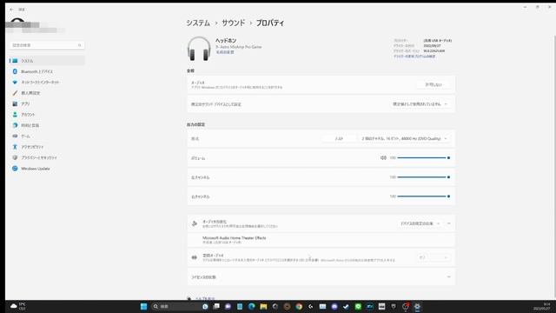Click the 許可しない button in オーディオ row
556x313 pixels.
coord(434,85)
